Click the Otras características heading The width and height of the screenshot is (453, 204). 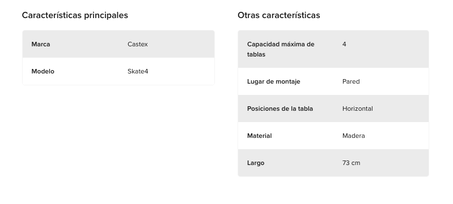(x=279, y=15)
